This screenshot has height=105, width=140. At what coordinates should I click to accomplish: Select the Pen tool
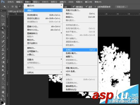(x=3, y=75)
